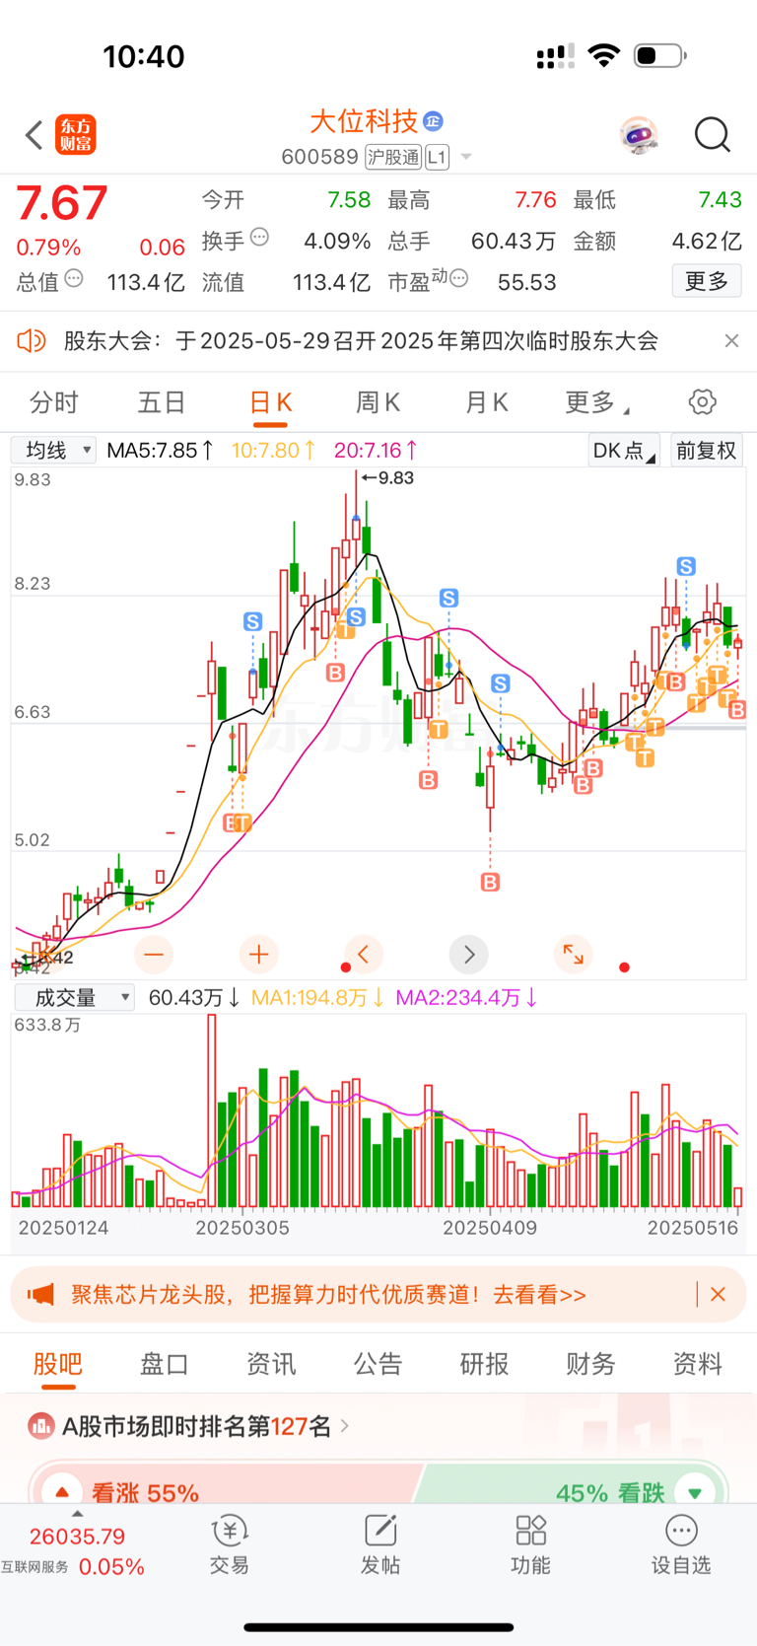Tap the search magnifier icon
757x1646 pixels.
[x=712, y=135]
